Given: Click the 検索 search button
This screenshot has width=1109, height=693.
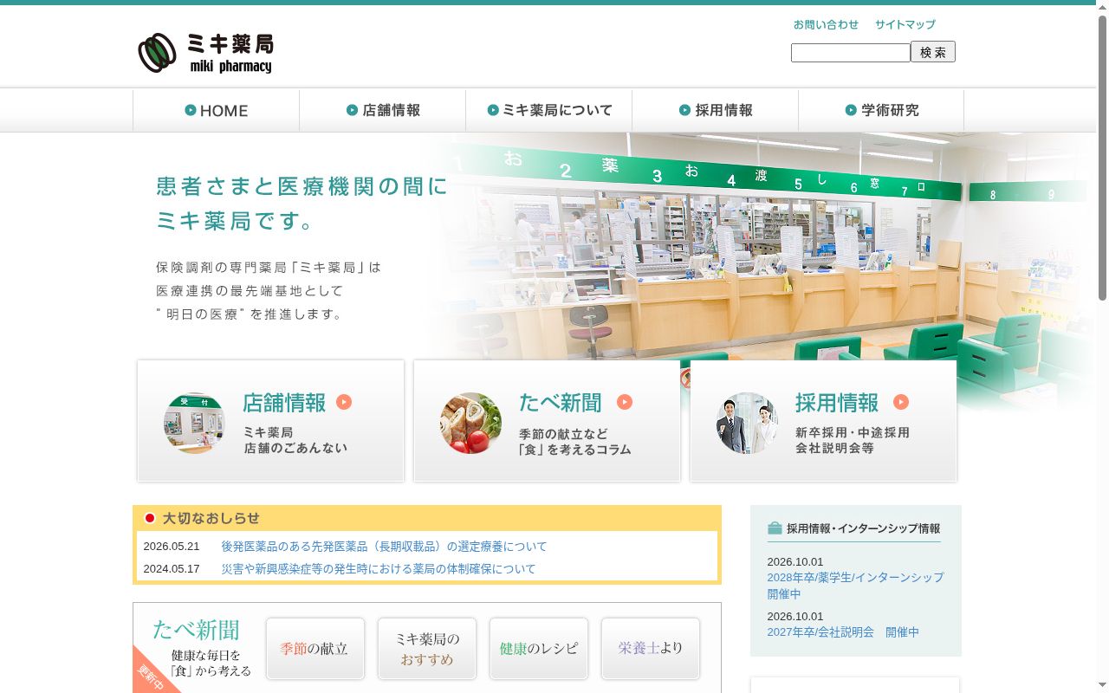Looking at the screenshot, I should [x=933, y=52].
